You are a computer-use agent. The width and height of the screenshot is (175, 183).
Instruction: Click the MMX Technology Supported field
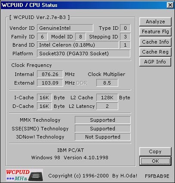(x=103, y=120)
